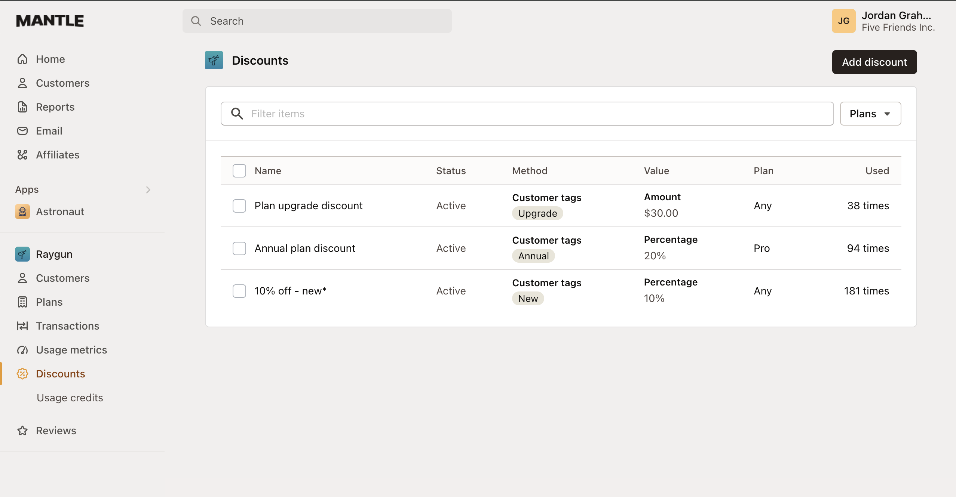Tick the 10% off - new* row checkbox
Image resolution: width=956 pixels, height=497 pixels.
point(239,291)
